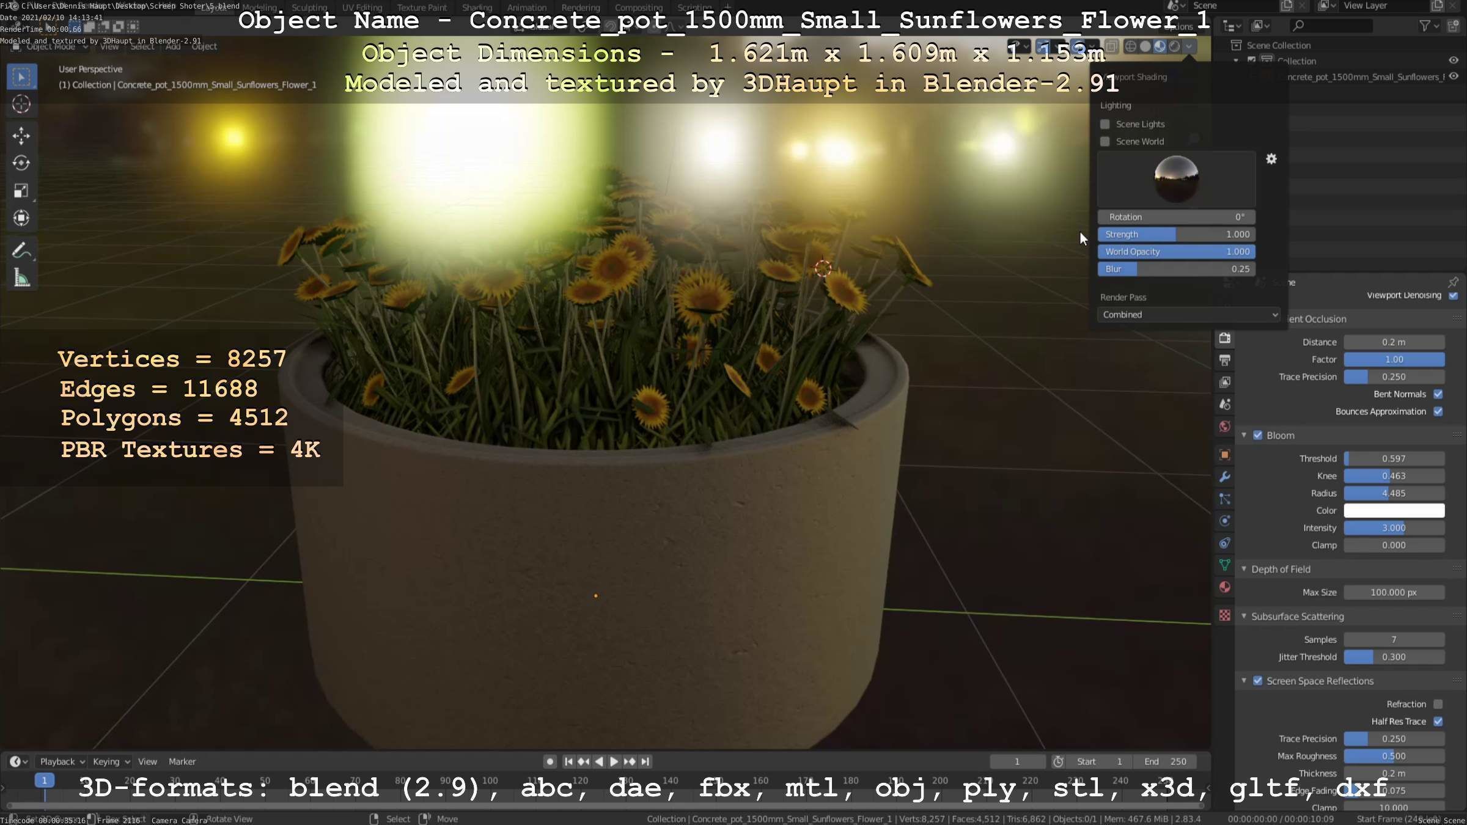Hide Collection with its eye icon
Image resolution: width=1467 pixels, height=825 pixels.
[1454, 61]
